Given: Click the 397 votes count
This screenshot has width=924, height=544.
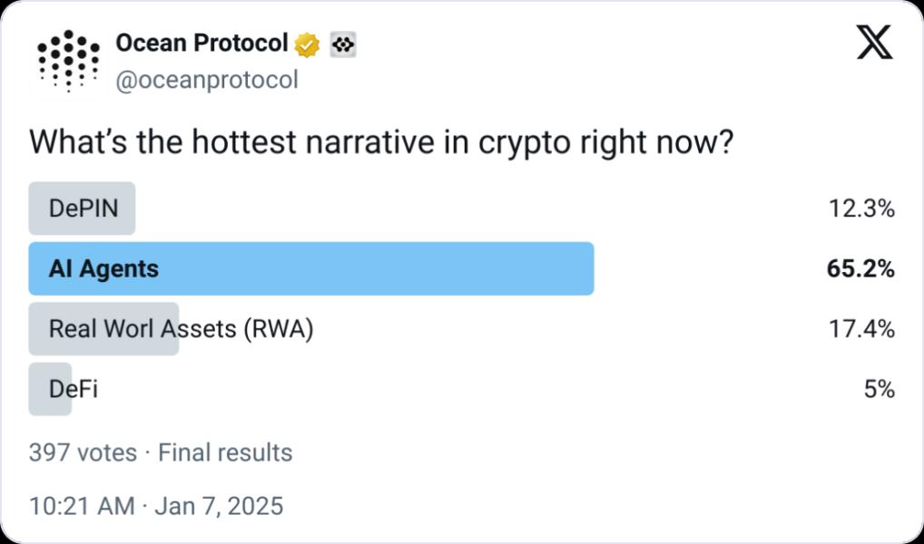Looking at the screenshot, I should click(83, 452).
